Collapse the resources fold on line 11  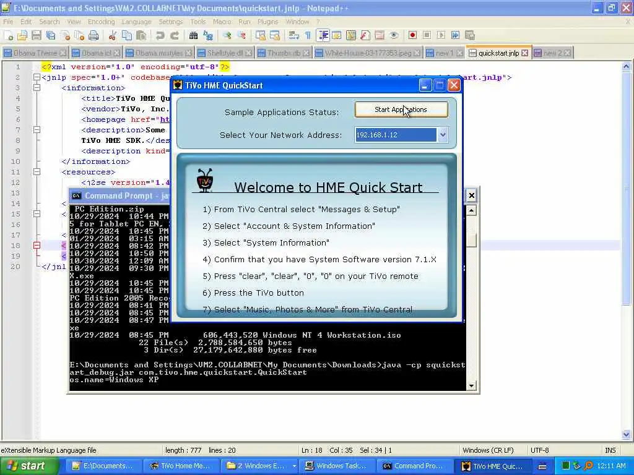37,172
